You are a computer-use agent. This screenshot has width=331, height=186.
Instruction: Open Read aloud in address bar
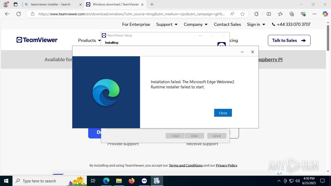pos(232,14)
